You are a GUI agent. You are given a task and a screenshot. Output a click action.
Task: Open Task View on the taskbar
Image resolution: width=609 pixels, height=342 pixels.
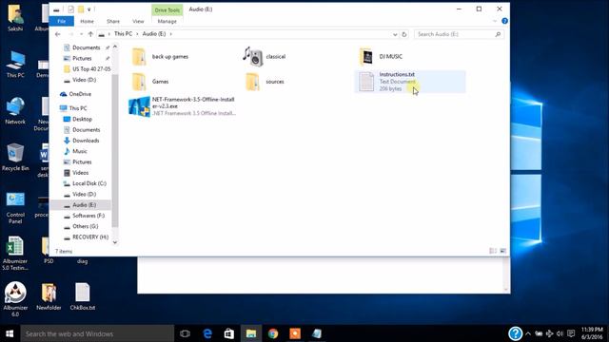(186, 333)
